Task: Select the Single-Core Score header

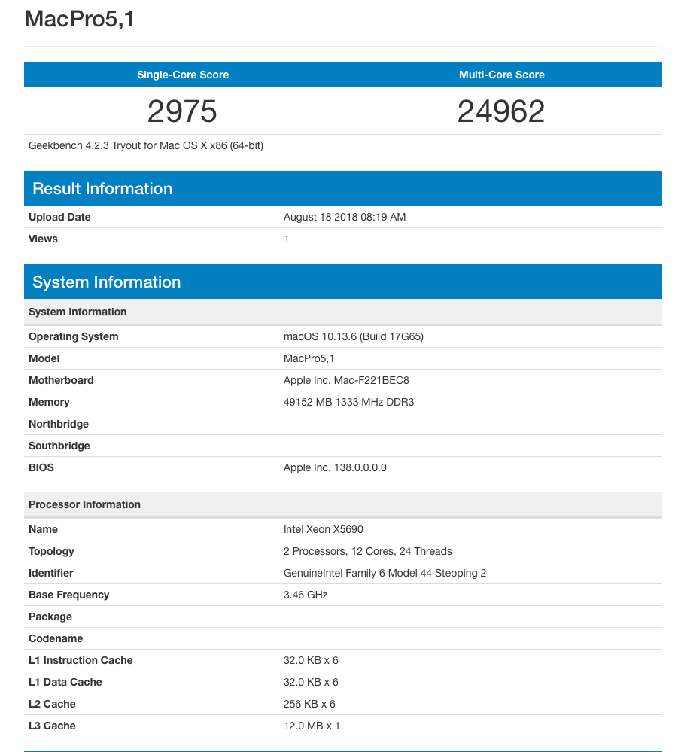Action: click(x=183, y=75)
